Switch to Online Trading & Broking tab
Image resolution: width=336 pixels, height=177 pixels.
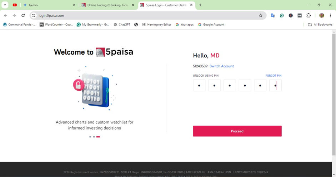pos(108,5)
